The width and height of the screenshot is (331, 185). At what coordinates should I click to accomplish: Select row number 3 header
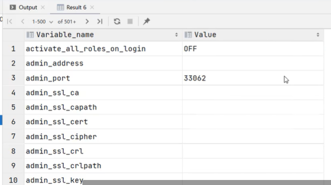pyautogui.click(x=14, y=78)
